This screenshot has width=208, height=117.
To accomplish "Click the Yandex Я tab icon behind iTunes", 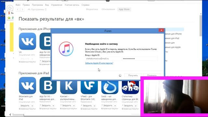I will [9, 13].
